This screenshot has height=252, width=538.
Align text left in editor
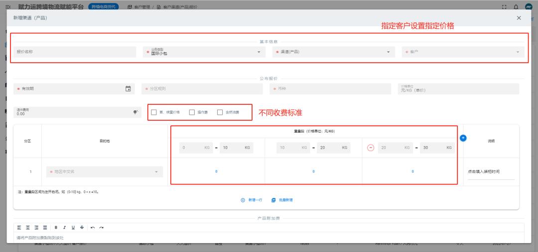[x=19, y=227]
